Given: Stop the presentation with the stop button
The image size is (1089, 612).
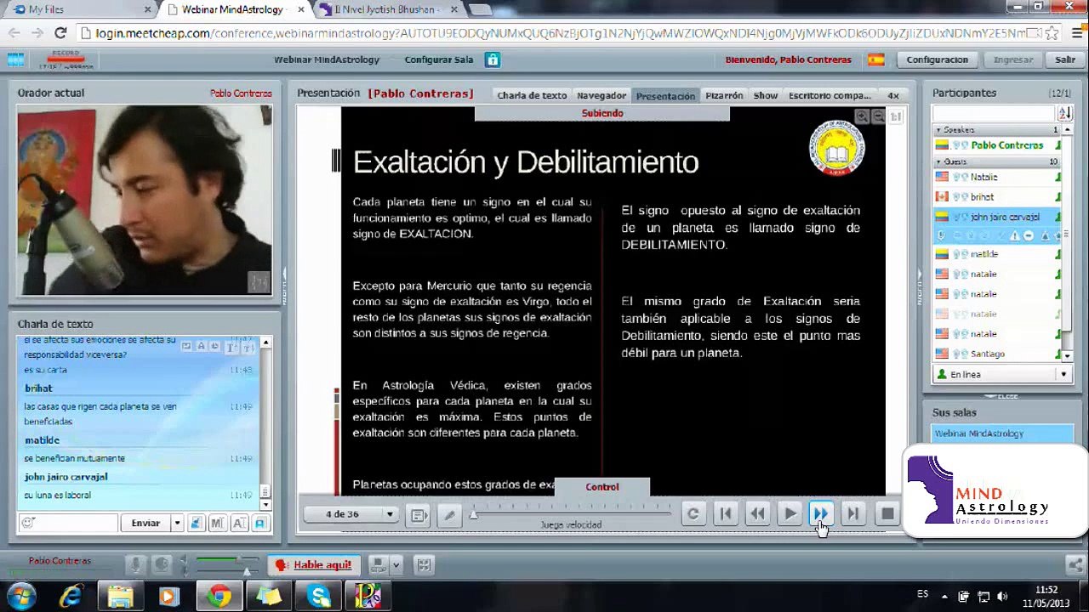Looking at the screenshot, I should (x=887, y=514).
